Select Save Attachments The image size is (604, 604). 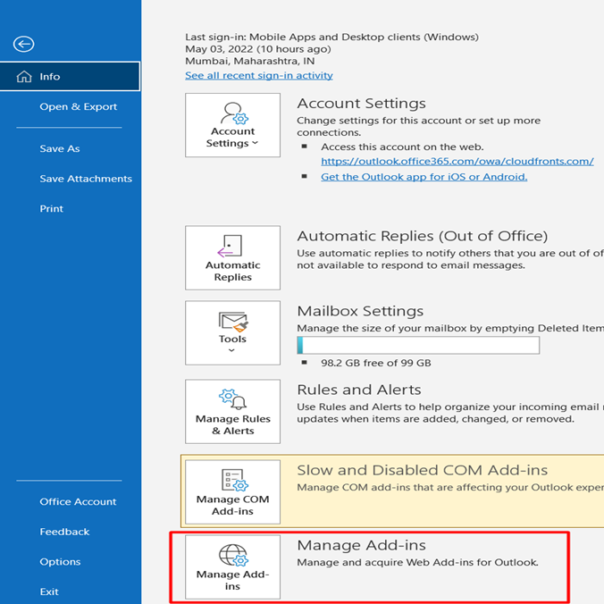coord(86,179)
